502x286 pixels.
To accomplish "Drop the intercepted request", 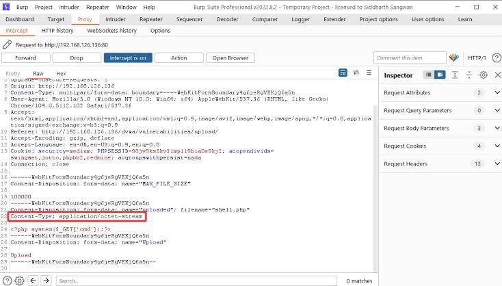I will click(x=77, y=58).
